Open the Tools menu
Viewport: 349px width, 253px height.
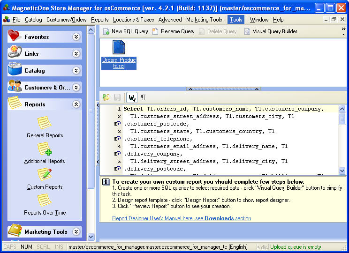[236, 20]
